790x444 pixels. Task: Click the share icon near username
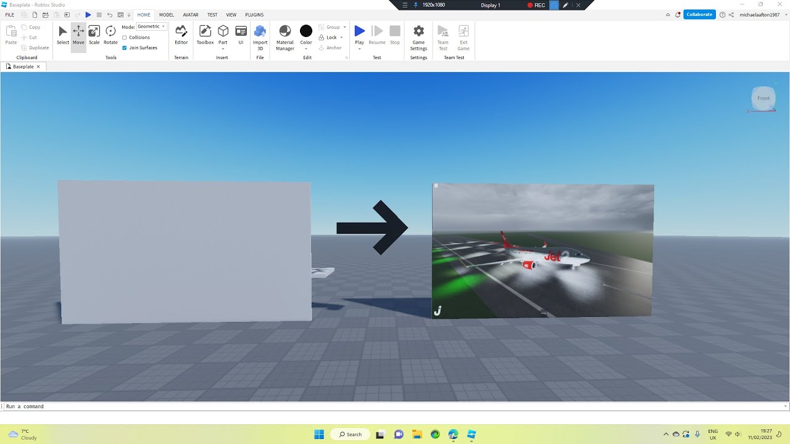coord(731,14)
